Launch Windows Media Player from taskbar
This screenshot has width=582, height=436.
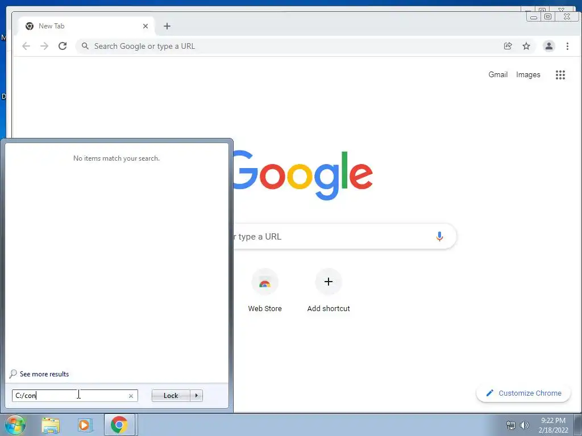[x=85, y=425]
